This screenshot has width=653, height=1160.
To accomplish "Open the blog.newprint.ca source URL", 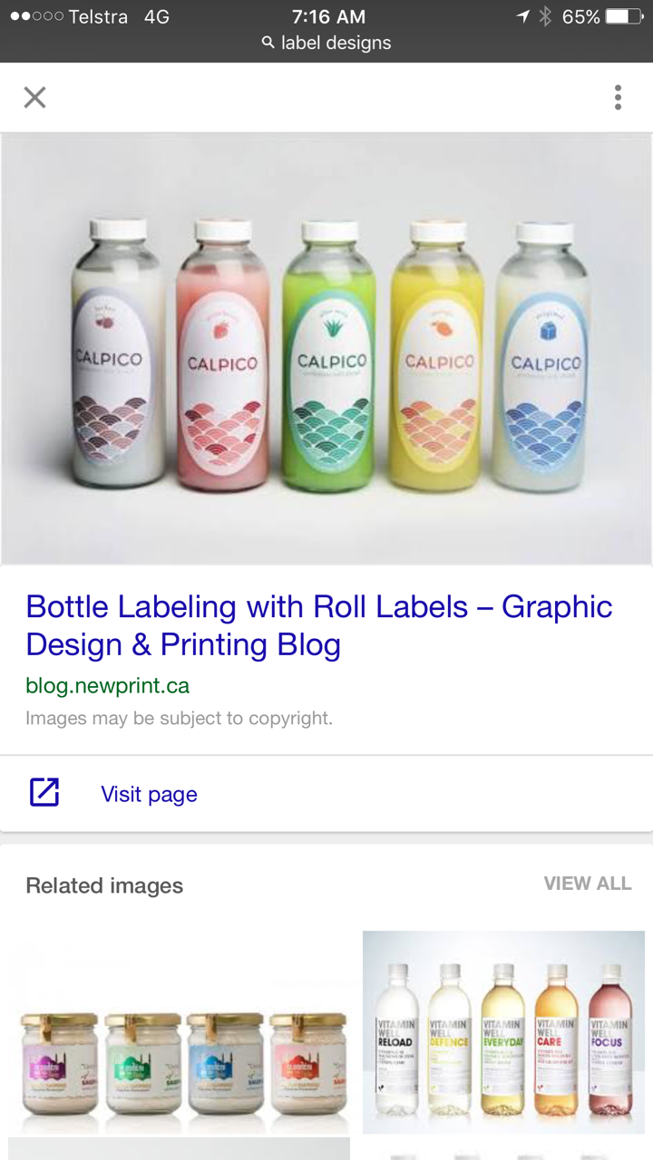I will (x=107, y=685).
